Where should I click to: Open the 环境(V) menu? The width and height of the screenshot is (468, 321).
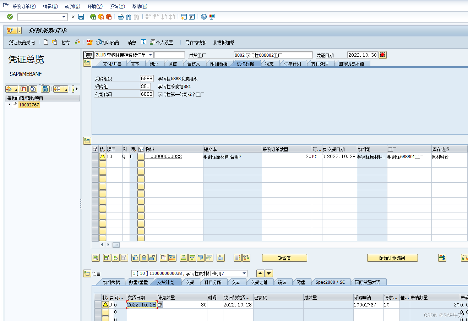95,6
